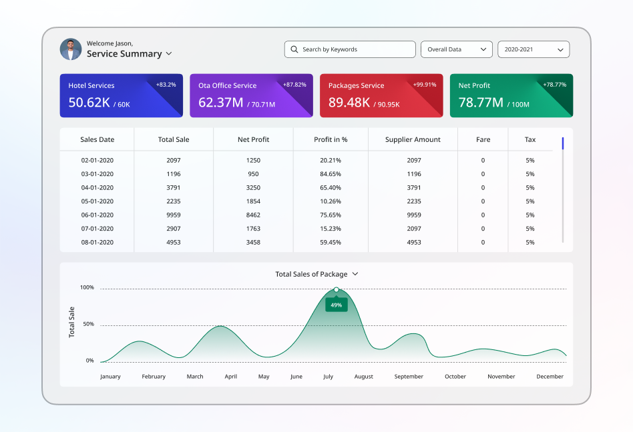
Task: Open the Net Profit card
Action: (x=511, y=95)
